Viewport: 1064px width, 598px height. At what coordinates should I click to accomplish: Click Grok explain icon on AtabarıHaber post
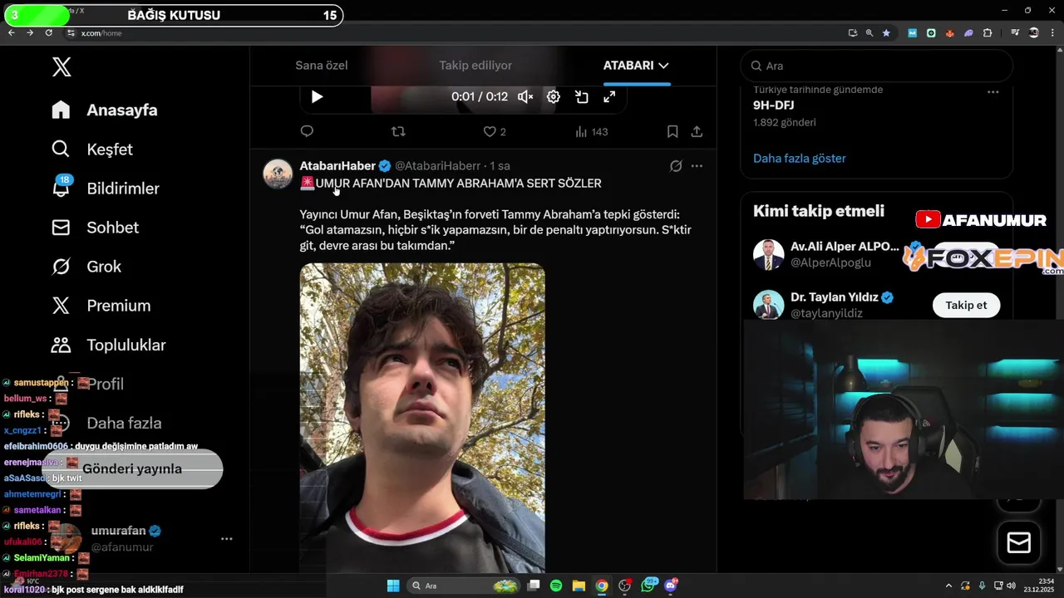tap(676, 166)
